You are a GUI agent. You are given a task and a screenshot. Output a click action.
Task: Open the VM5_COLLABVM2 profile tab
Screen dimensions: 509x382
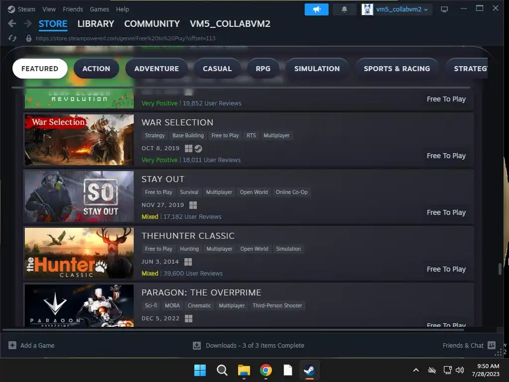(x=230, y=24)
